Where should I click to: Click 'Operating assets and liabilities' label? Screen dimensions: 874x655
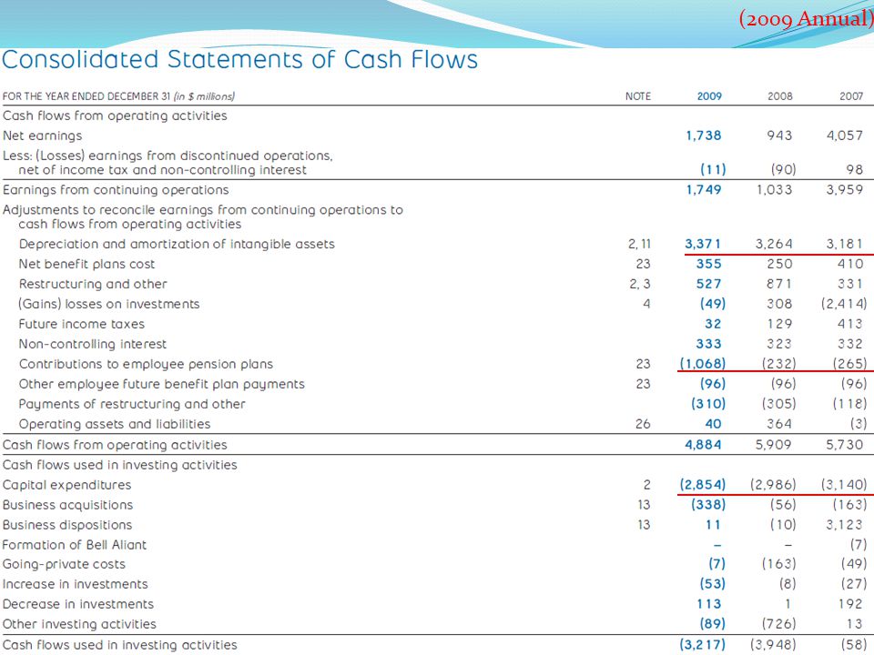click(115, 425)
